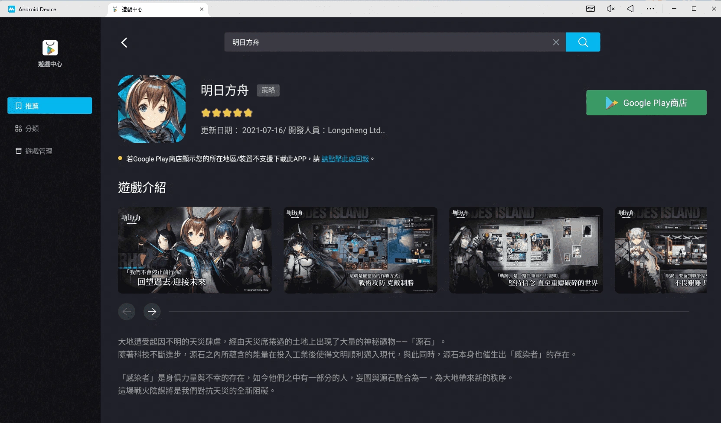Mute the device using the speaker icon
The width and height of the screenshot is (721, 423).
pyautogui.click(x=610, y=9)
